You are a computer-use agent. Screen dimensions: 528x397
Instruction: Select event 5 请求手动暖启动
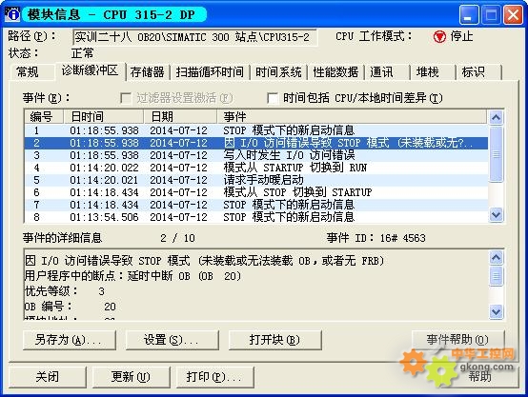256,180
